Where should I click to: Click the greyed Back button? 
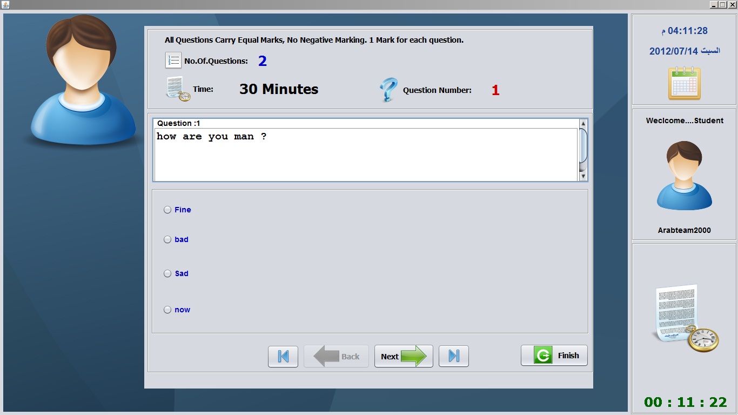click(x=336, y=356)
